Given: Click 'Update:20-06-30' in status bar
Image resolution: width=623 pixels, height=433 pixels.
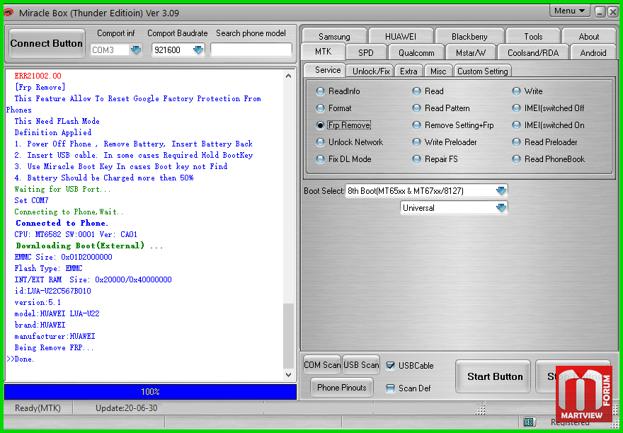Looking at the screenshot, I should coord(126,408).
